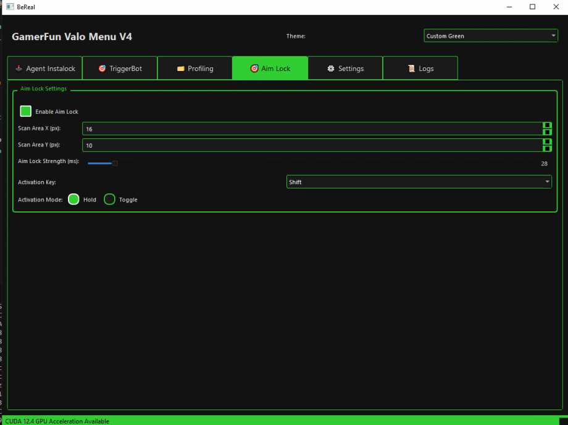Viewport: 568px width, 425px height.
Task: Click the Agent Instalock syringe icon
Action: pos(19,68)
